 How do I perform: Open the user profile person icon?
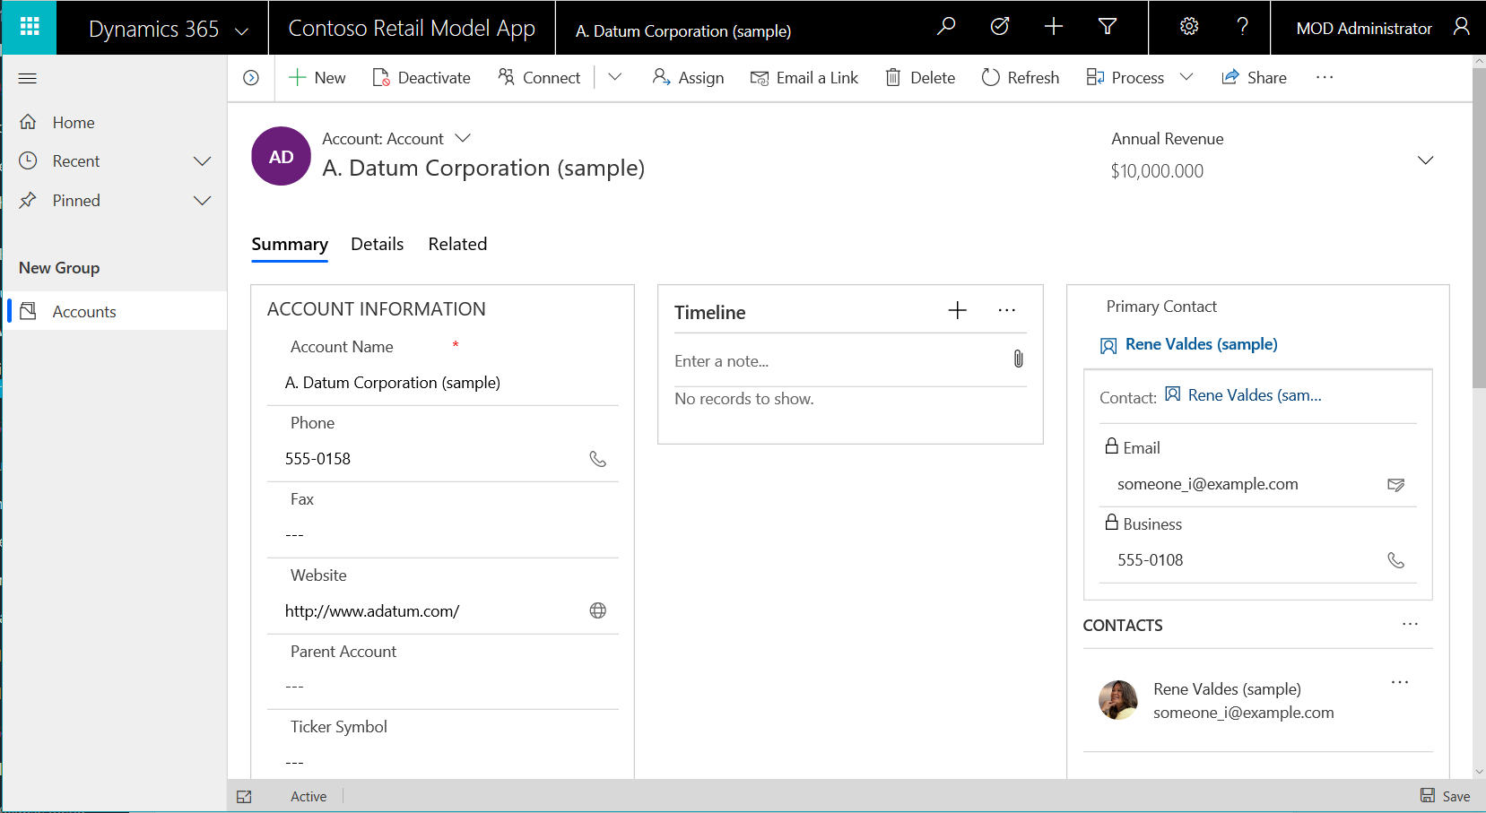pyautogui.click(x=1461, y=27)
